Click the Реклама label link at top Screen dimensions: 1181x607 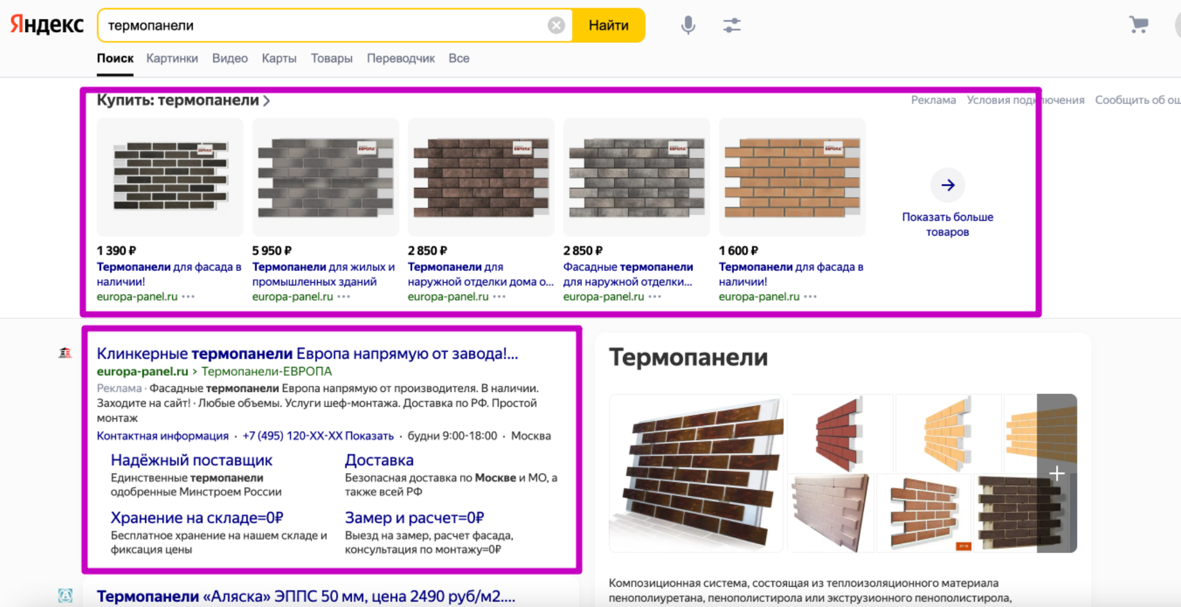(x=933, y=100)
